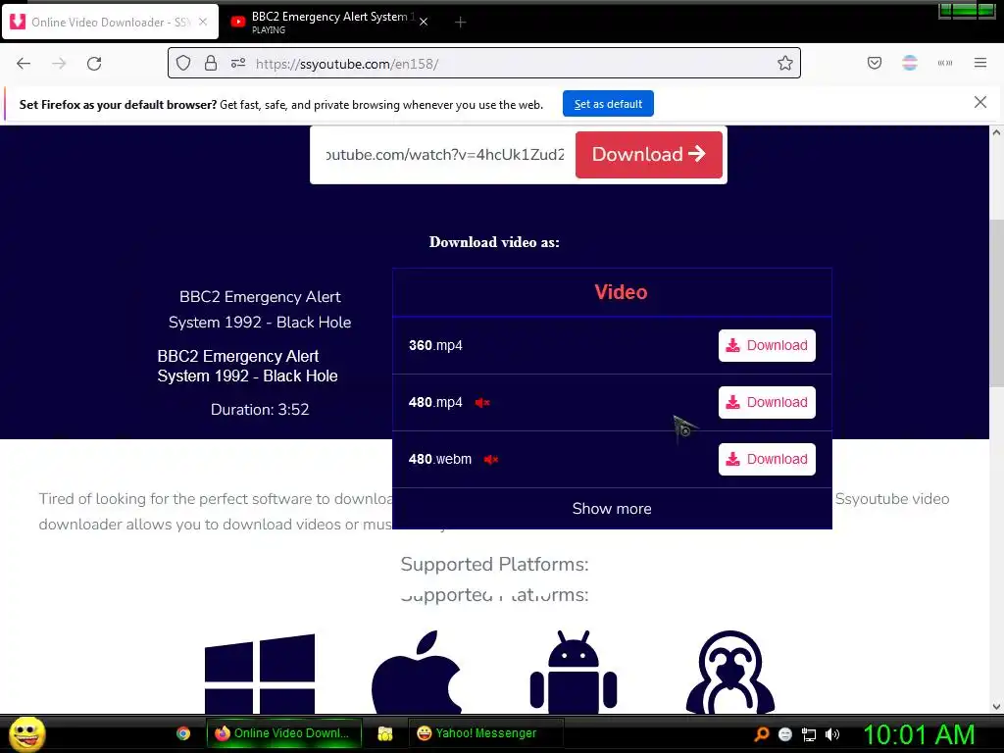Open site permissions icon in address bar
Image resolution: width=1004 pixels, height=753 pixels.
coord(238,63)
